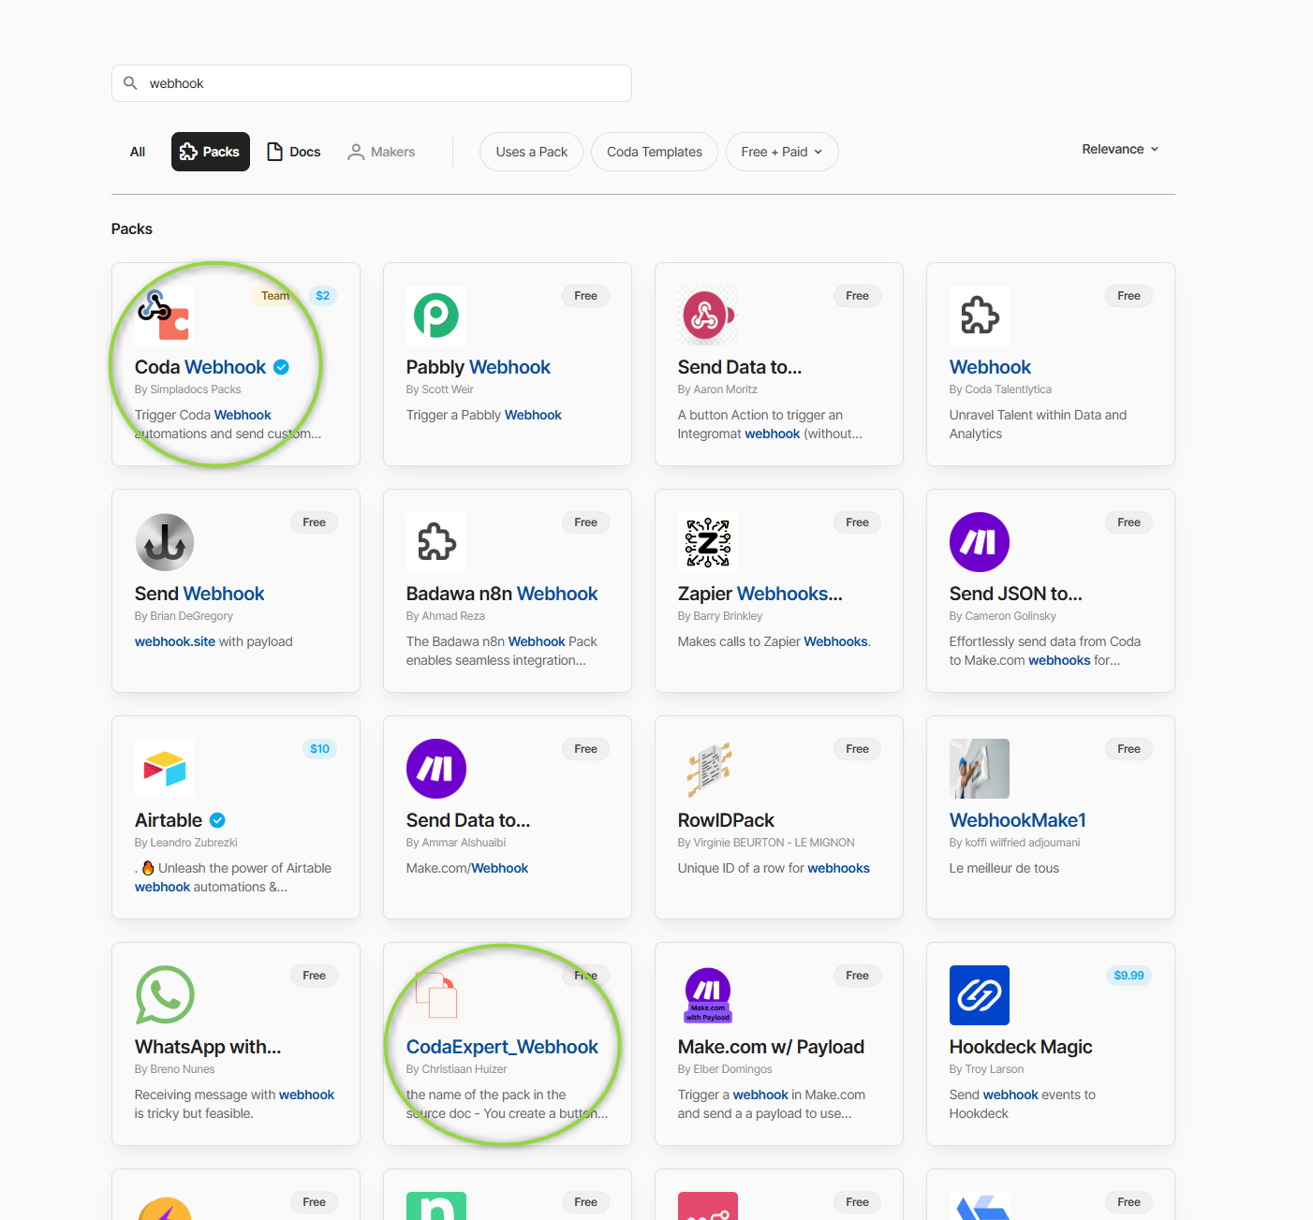Open the WebhookMake1 title link
The width and height of the screenshot is (1313, 1220).
coord(1018,820)
